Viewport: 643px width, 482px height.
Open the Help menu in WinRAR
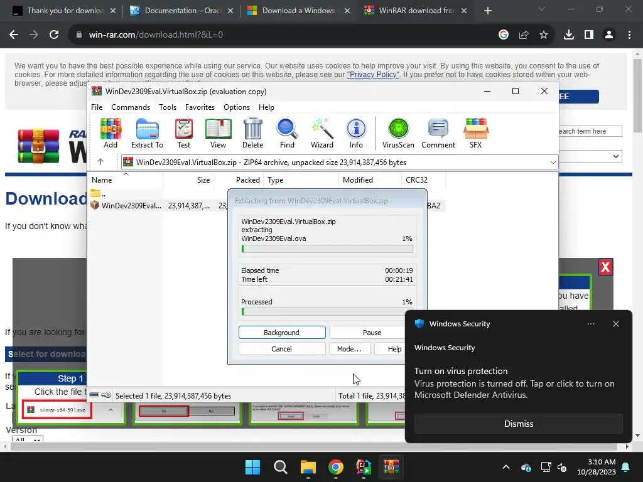[x=266, y=107]
